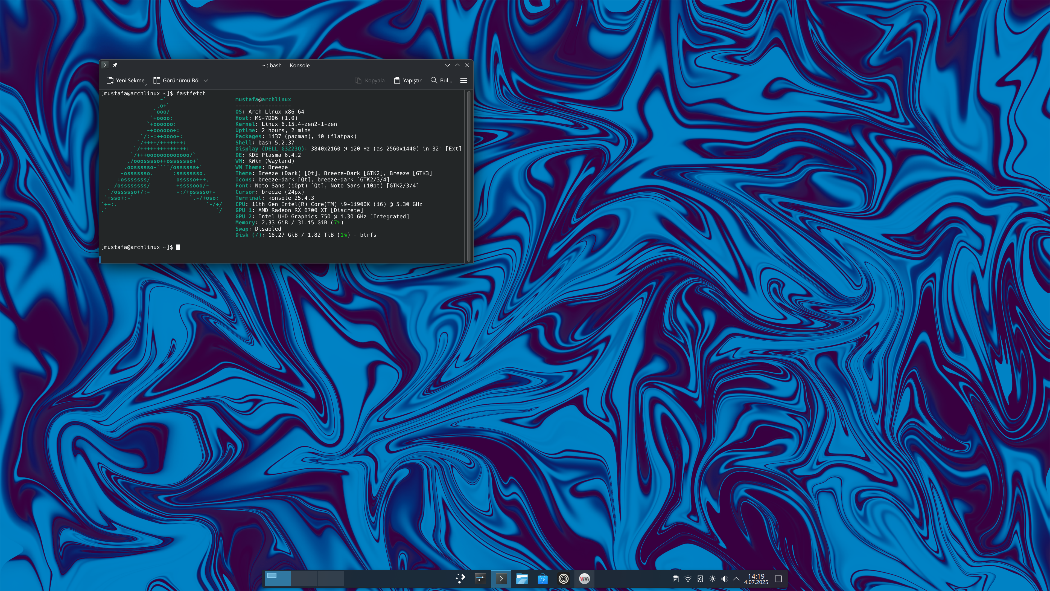Open the Wi-Fi network tray icon
The image size is (1050, 591).
point(688,579)
